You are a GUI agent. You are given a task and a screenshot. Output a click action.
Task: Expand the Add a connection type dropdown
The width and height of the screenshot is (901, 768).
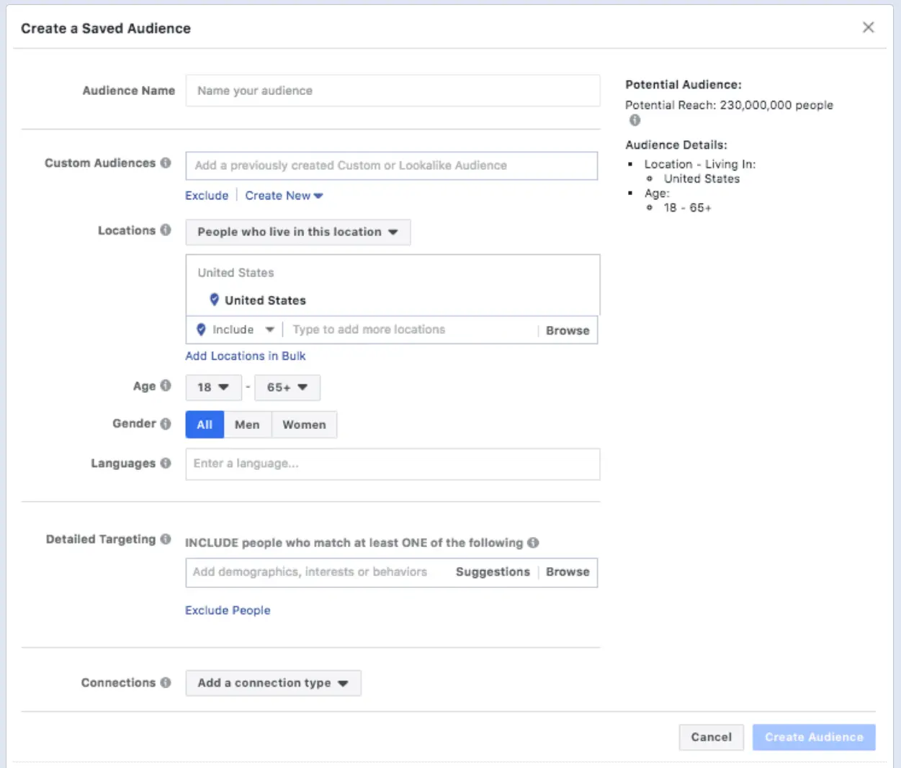(273, 683)
